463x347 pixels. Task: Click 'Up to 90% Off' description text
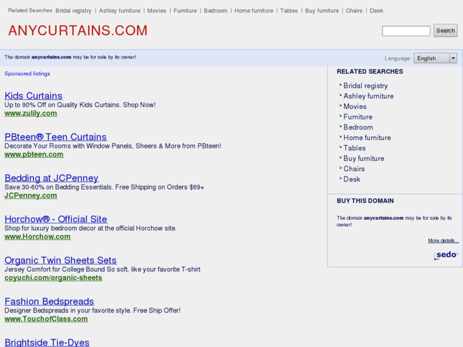[x=80, y=105]
